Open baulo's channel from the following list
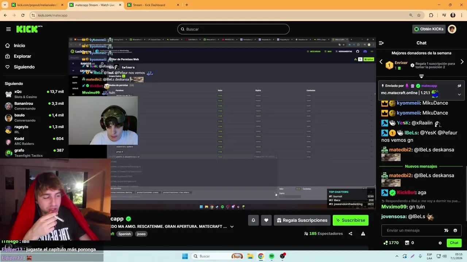Viewport: 467px width, 262px height. 34,117
